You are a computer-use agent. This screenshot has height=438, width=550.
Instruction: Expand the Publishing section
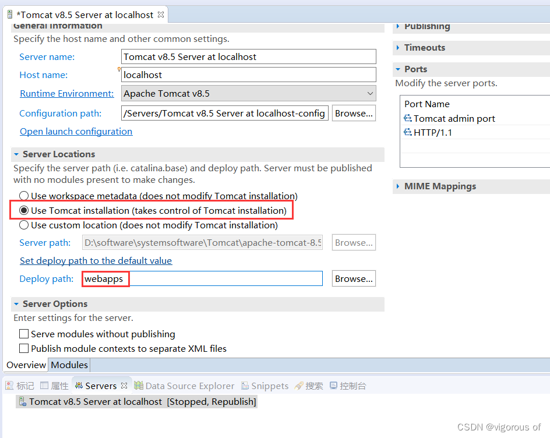pos(398,26)
